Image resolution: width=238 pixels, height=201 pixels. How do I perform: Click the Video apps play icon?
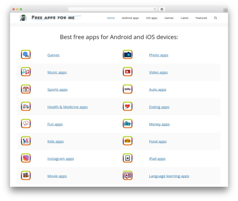pyautogui.click(x=128, y=72)
